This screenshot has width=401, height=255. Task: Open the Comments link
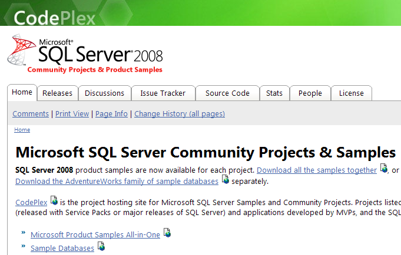point(31,113)
